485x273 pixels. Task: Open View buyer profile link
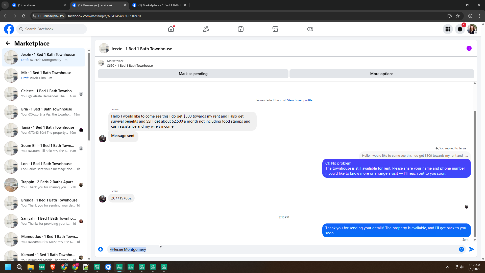[300, 100]
